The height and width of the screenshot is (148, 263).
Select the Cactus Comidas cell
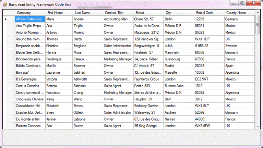point(30,86)
